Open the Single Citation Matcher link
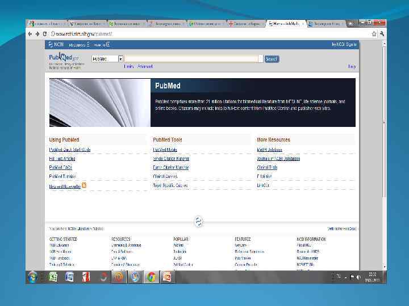 171,159
